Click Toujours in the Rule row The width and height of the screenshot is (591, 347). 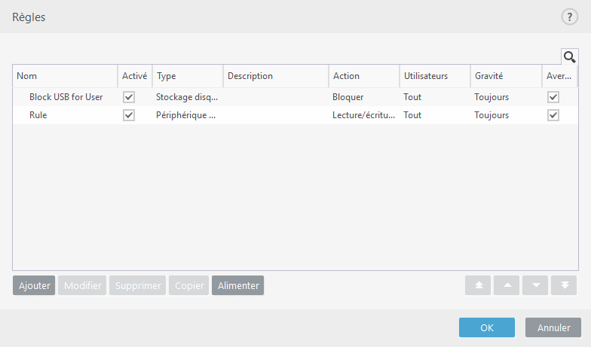pyautogui.click(x=491, y=115)
